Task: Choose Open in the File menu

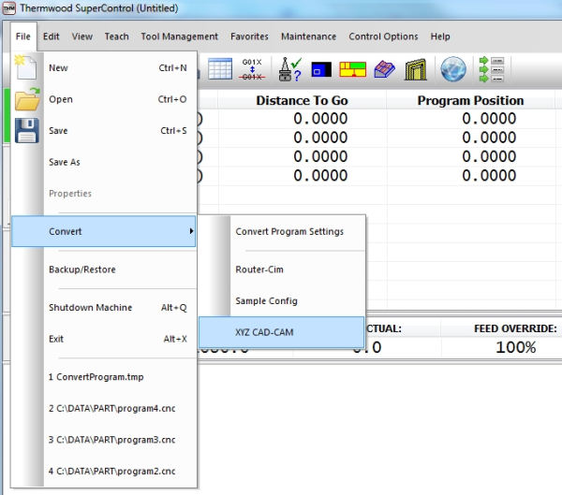Action: [x=104, y=99]
